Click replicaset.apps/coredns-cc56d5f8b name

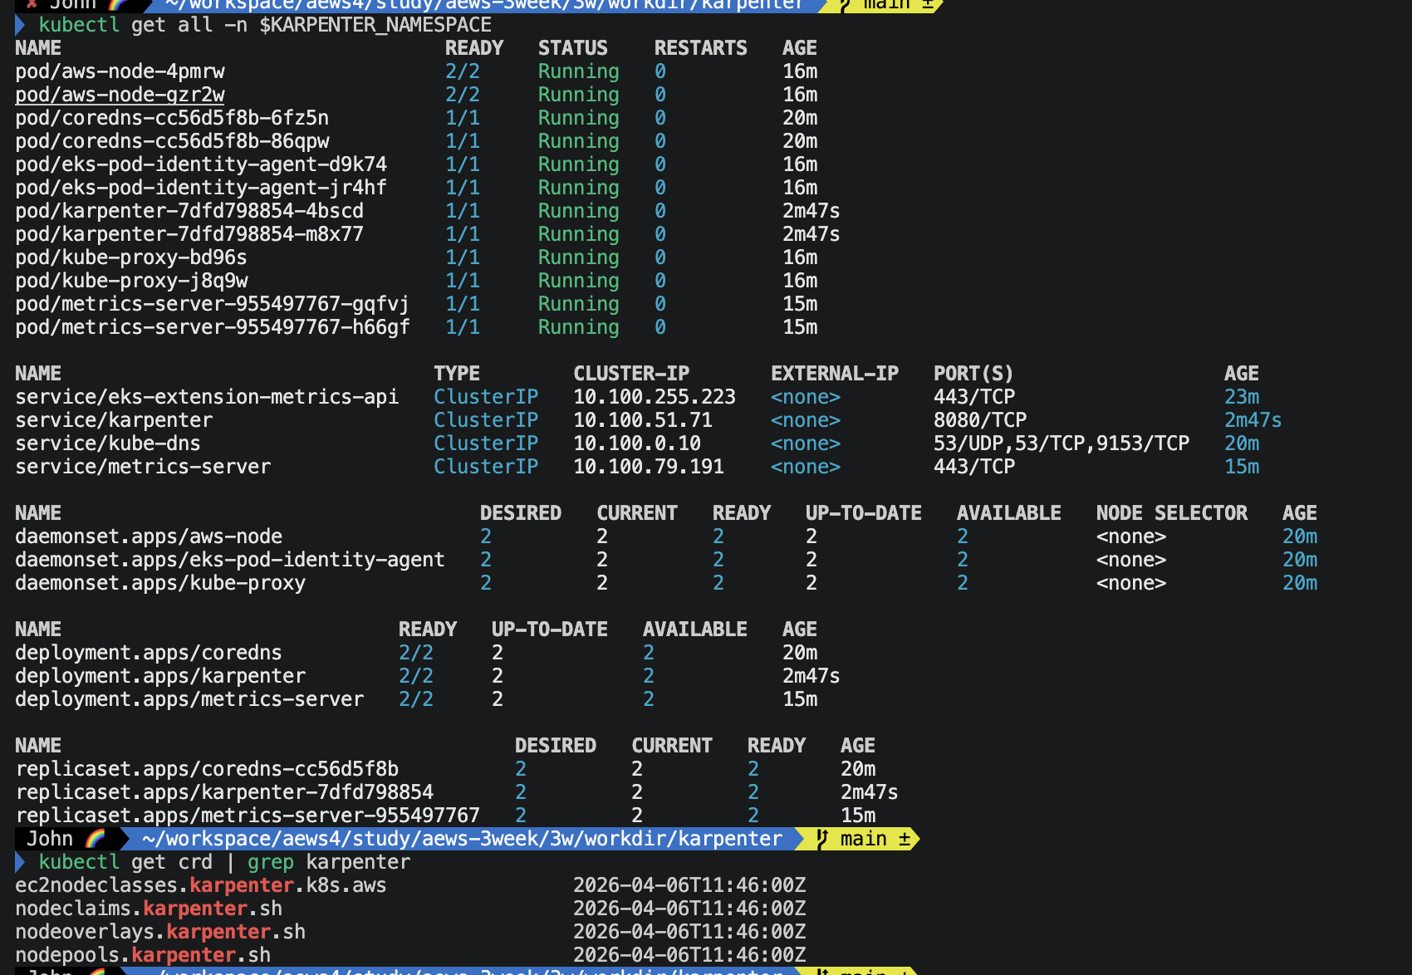tap(207, 769)
